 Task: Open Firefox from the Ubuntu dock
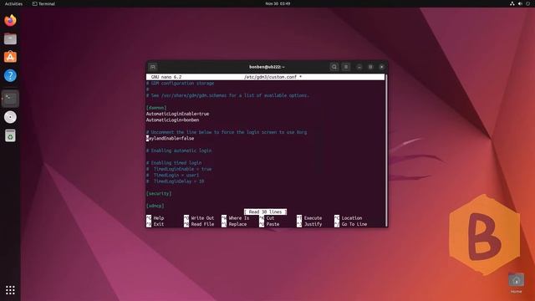point(10,20)
